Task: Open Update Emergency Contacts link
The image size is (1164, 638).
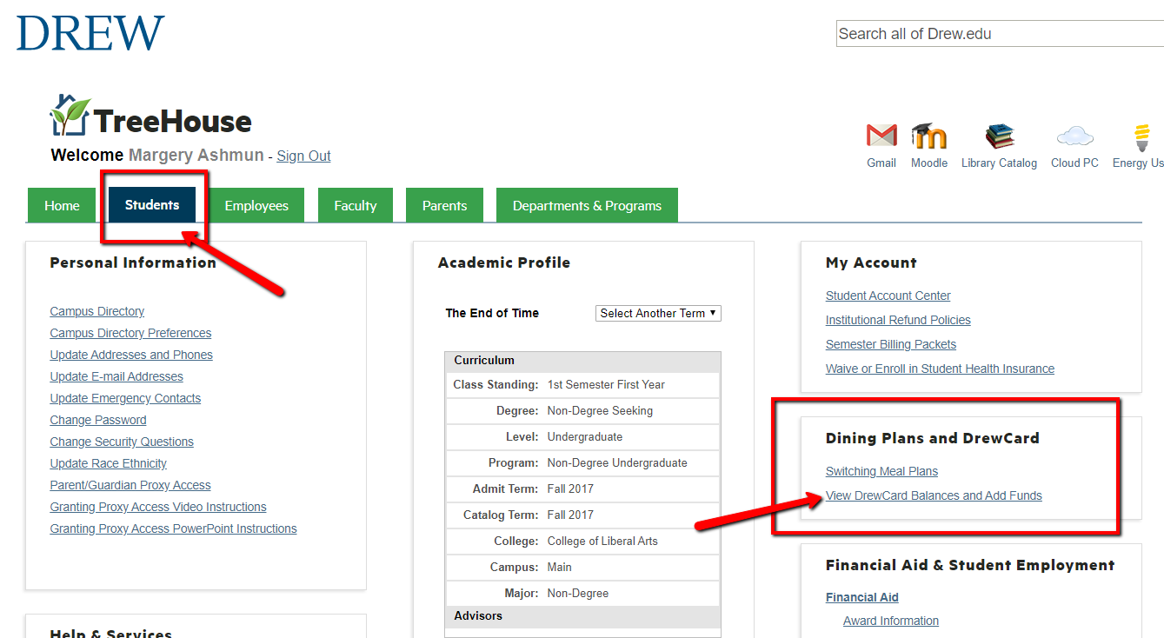Action: pos(125,398)
